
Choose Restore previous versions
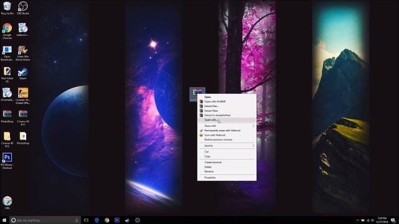227,139
